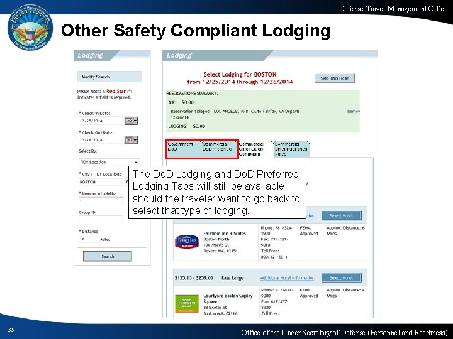Click the Skip This Hotel button
Viewport: 453px width, 339px height.
pos(335,78)
